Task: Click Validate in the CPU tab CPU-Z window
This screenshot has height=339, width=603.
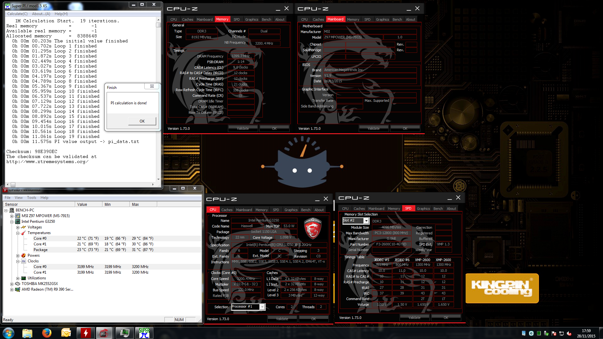Action: 282,319
